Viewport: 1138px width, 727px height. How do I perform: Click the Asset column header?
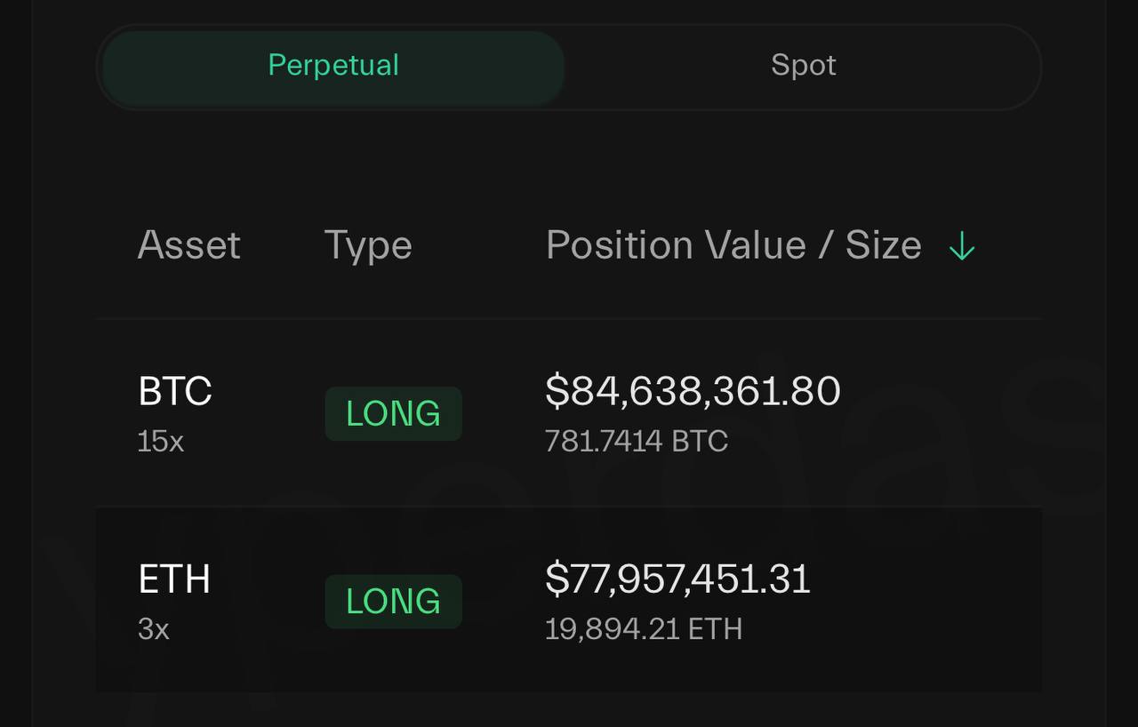[x=188, y=245]
